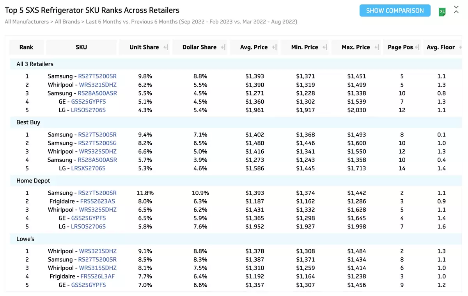
Task: Click the $1,998 max price cell
Action: coord(357,227)
